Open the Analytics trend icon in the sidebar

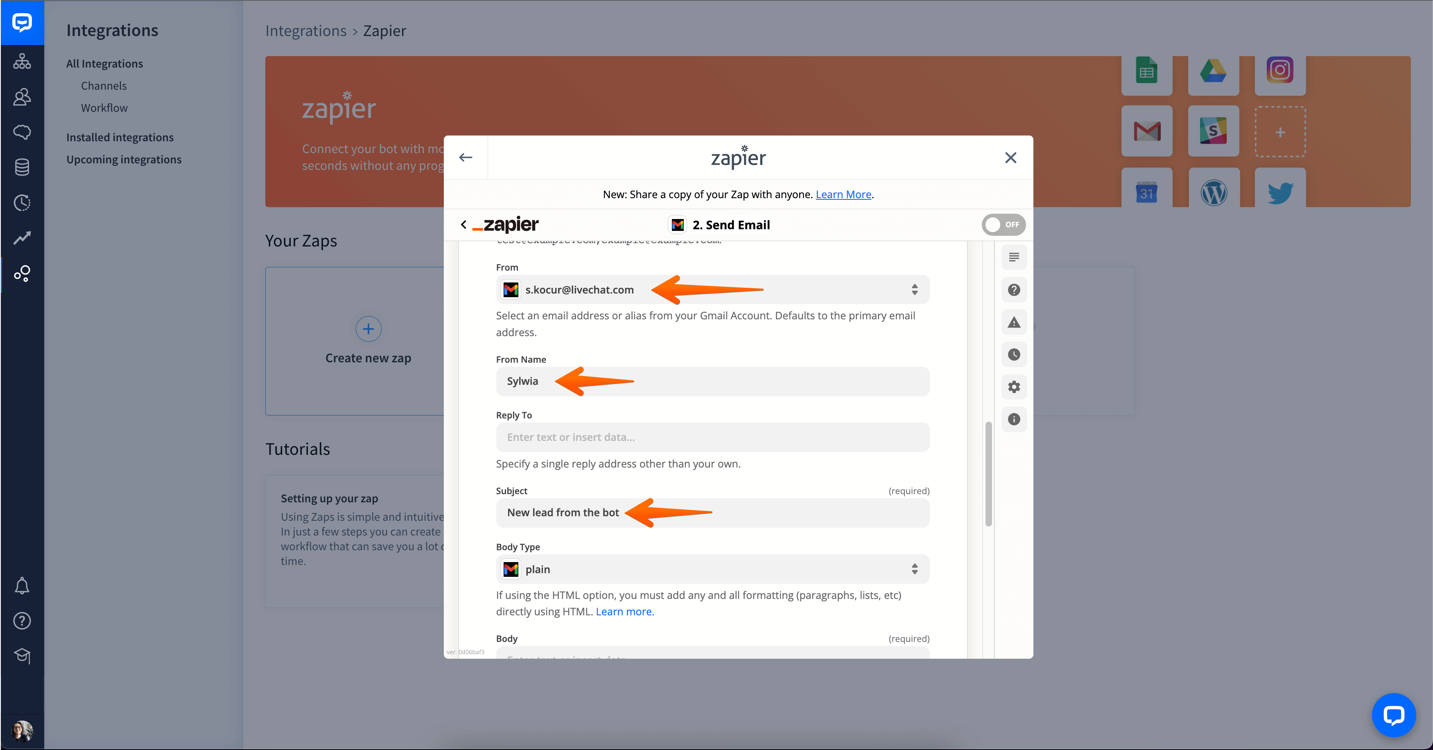point(22,237)
